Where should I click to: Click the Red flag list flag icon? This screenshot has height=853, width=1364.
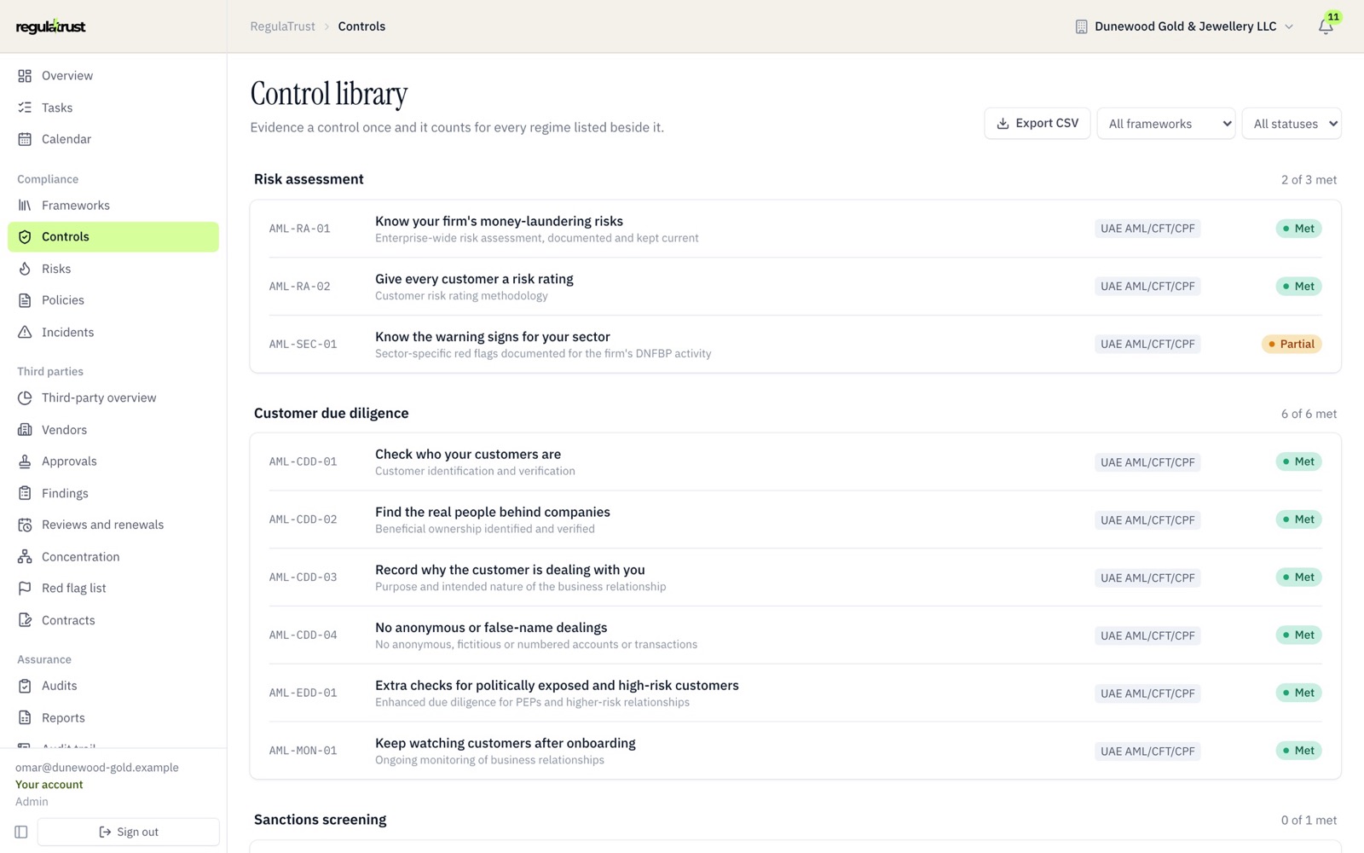(25, 589)
